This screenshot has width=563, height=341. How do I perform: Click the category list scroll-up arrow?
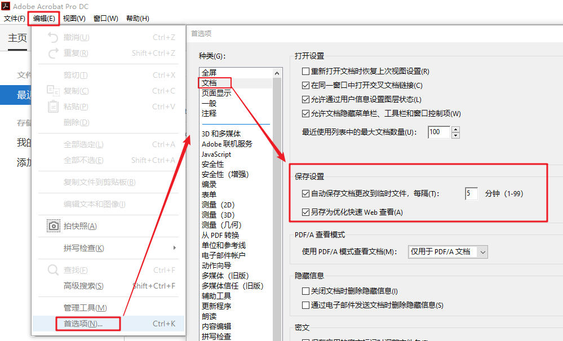tap(277, 74)
